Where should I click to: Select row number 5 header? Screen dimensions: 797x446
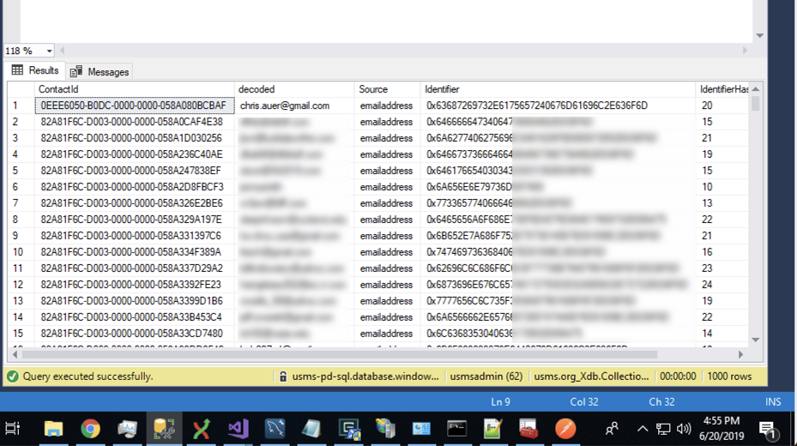click(x=15, y=171)
